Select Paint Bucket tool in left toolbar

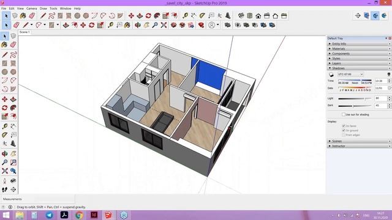pyautogui.click(x=4, y=45)
